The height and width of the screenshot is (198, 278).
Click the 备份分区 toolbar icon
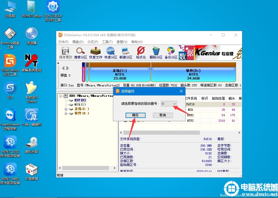[171, 53]
